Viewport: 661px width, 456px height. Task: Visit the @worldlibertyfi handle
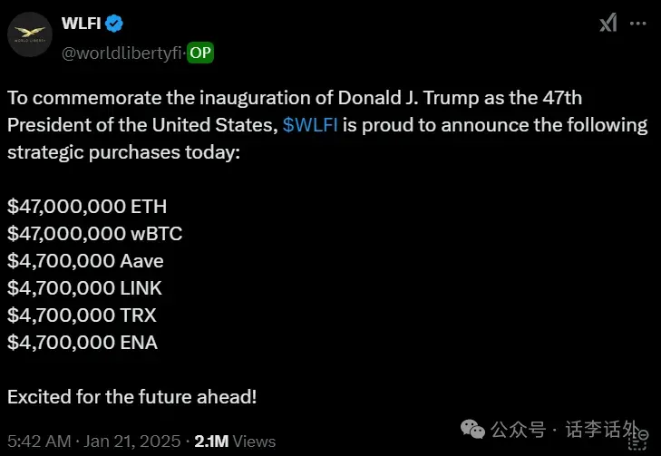pos(122,53)
